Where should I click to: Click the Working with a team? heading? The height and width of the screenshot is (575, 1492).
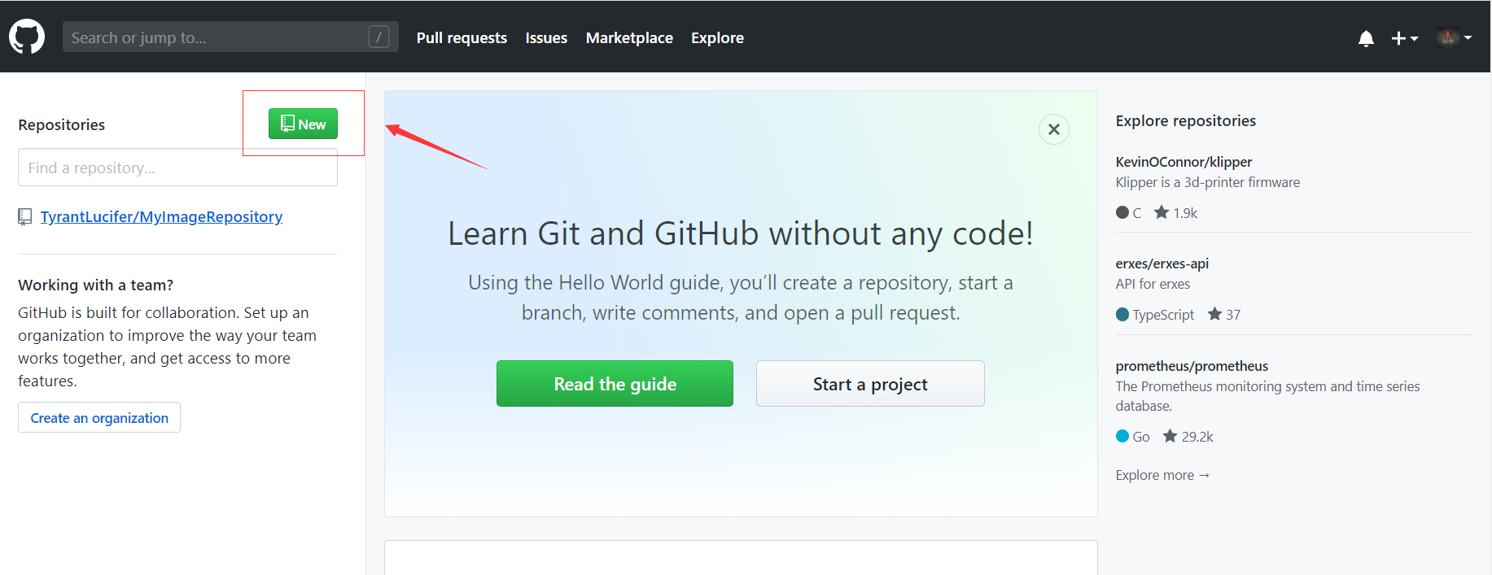tap(95, 285)
